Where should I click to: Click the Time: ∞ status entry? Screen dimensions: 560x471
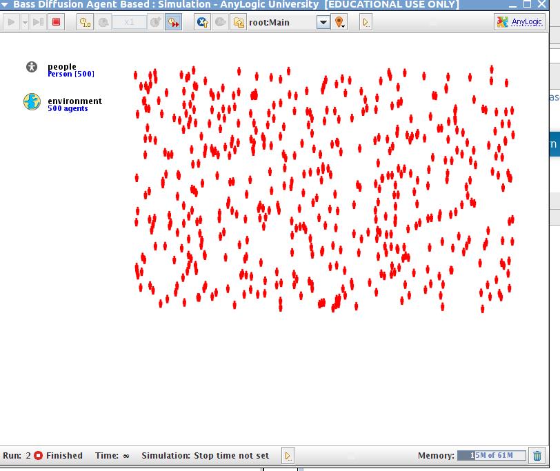tap(112, 456)
